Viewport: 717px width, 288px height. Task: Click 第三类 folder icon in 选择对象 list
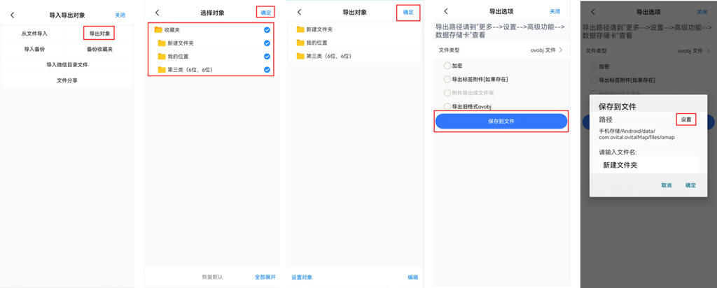162,69
